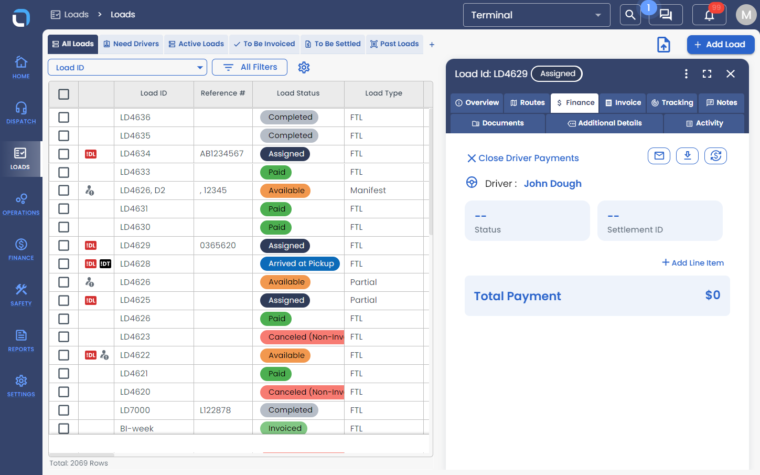Open table settings gear icon
The width and height of the screenshot is (760, 475).
click(304, 67)
